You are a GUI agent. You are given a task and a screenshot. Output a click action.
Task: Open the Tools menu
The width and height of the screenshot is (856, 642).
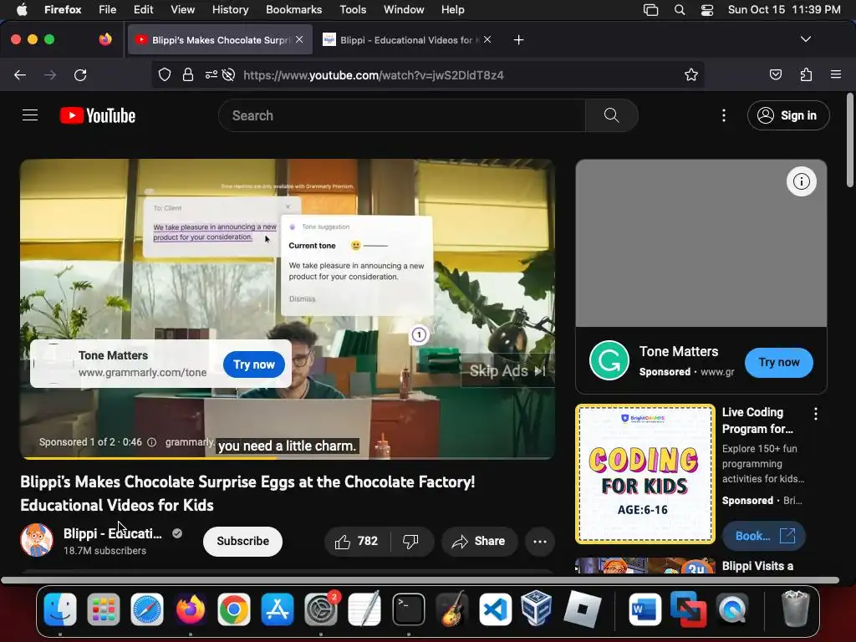(x=353, y=9)
